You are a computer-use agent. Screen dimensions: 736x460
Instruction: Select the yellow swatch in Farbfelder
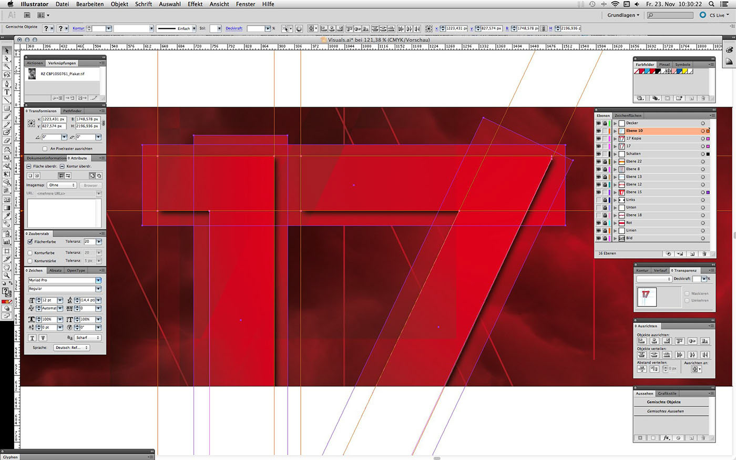pyautogui.click(x=685, y=71)
